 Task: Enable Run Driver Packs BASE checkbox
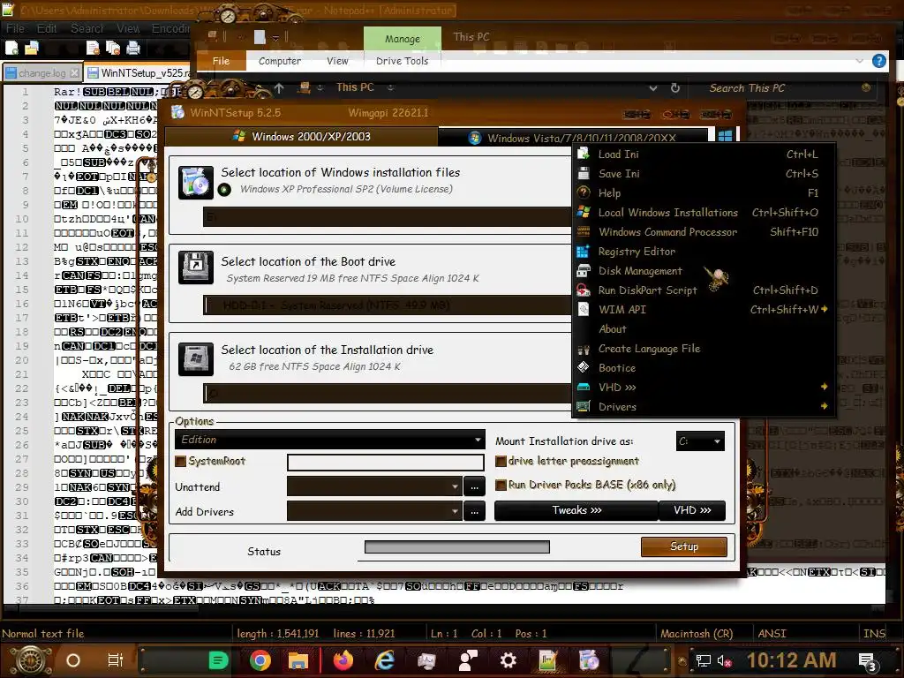pyautogui.click(x=501, y=485)
